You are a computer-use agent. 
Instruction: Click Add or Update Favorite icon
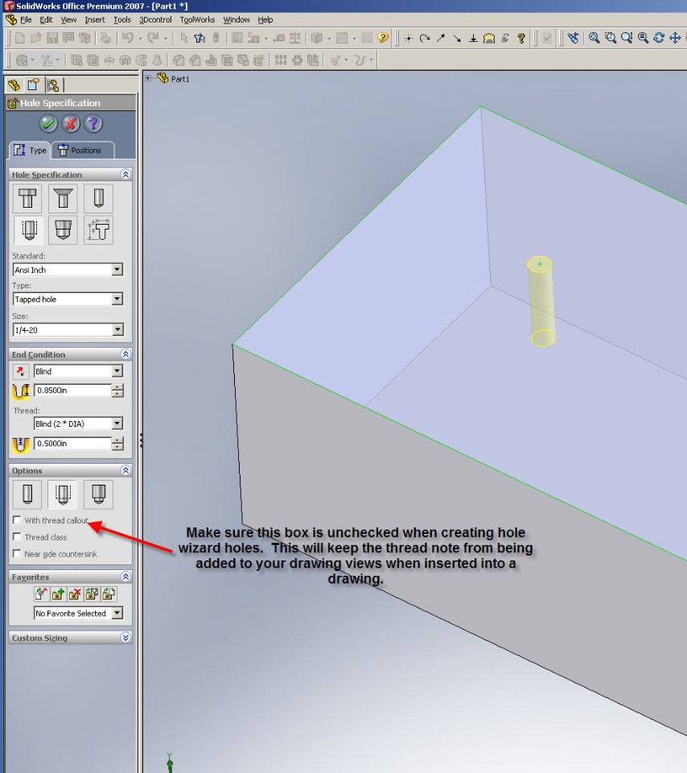(58, 594)
